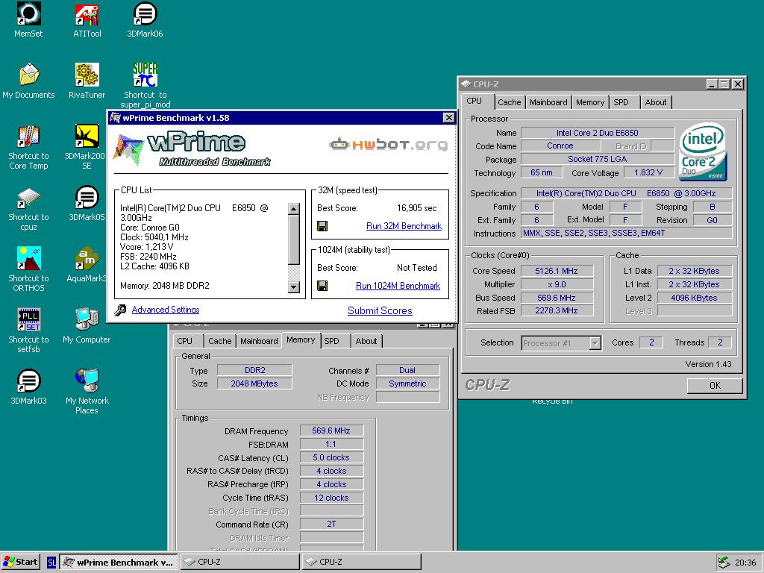
Task: Open the setfsb shortcut icon
Action: 28,319
